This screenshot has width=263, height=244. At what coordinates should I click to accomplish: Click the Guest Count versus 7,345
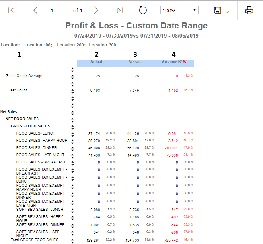tap(134, 91)
